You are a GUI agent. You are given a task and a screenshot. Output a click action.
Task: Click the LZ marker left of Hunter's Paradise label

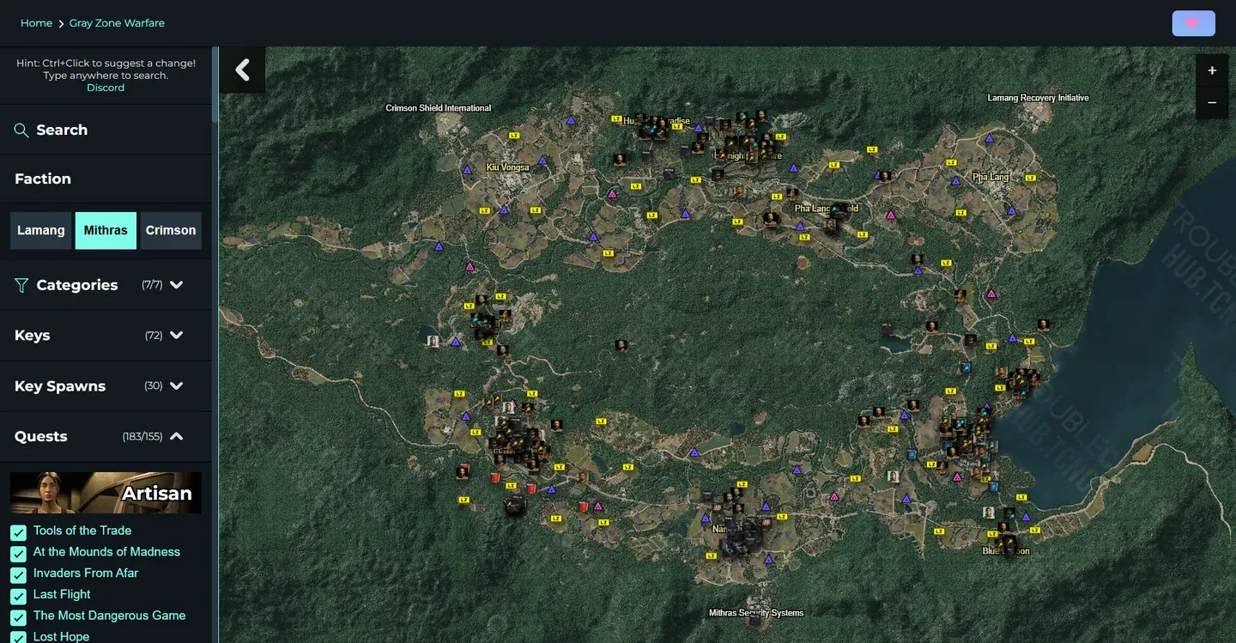(x=615, y=118)
